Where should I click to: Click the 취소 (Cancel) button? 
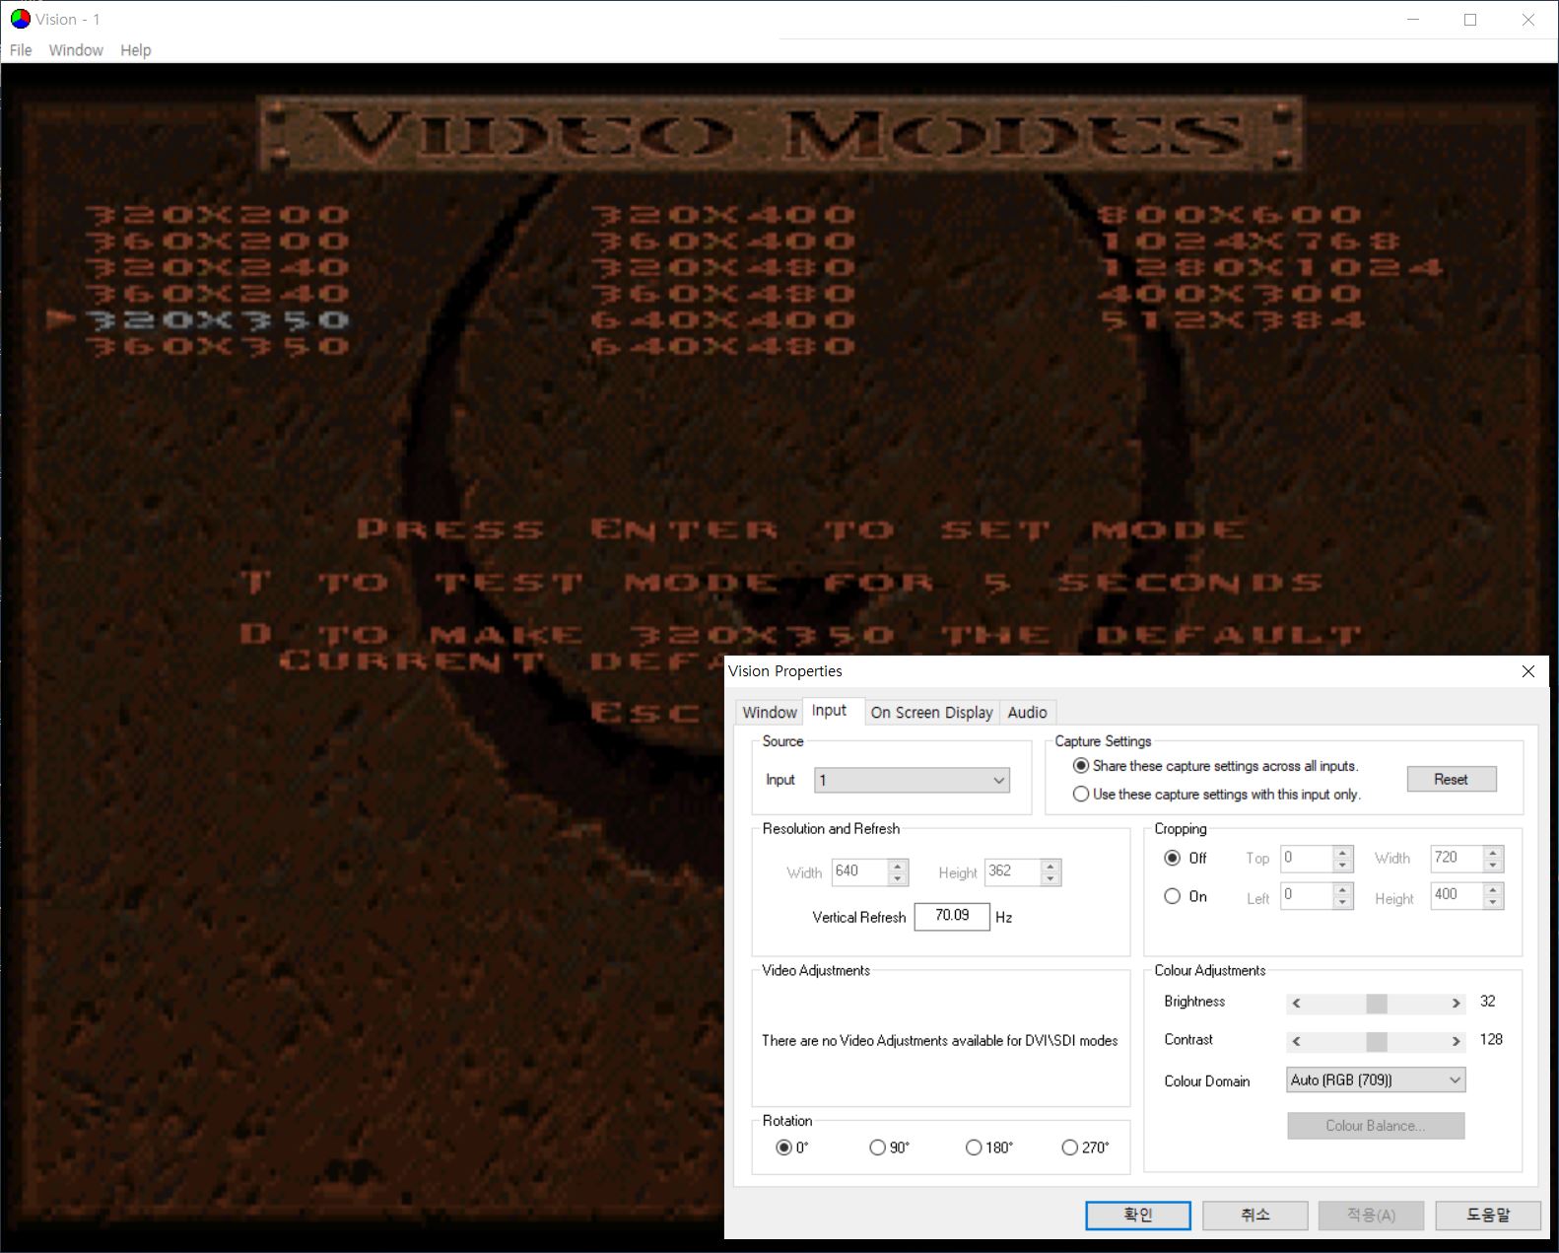click(x=1255, y=1216)
